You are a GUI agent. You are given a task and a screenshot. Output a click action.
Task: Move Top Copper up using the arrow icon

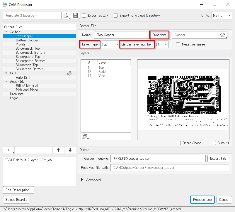pyautogui.click(x=58, y=150)
